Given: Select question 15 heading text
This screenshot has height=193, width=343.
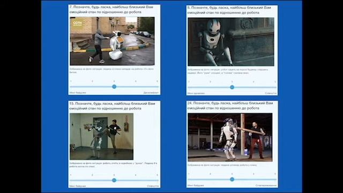Looking at the screenshot, I should 112,106.
